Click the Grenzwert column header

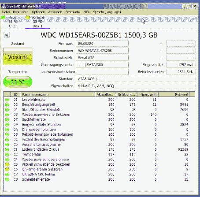point(148,94)
